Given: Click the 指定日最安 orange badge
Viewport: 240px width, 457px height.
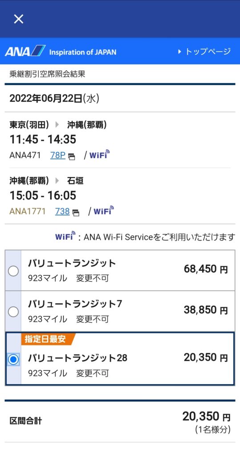Looking at the screenshot, I should 48,339.
